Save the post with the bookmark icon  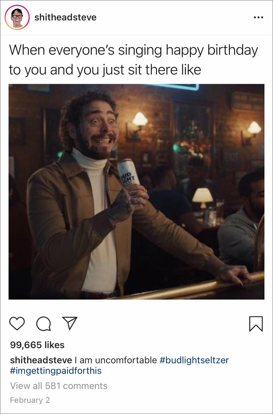tap(256, 324)
